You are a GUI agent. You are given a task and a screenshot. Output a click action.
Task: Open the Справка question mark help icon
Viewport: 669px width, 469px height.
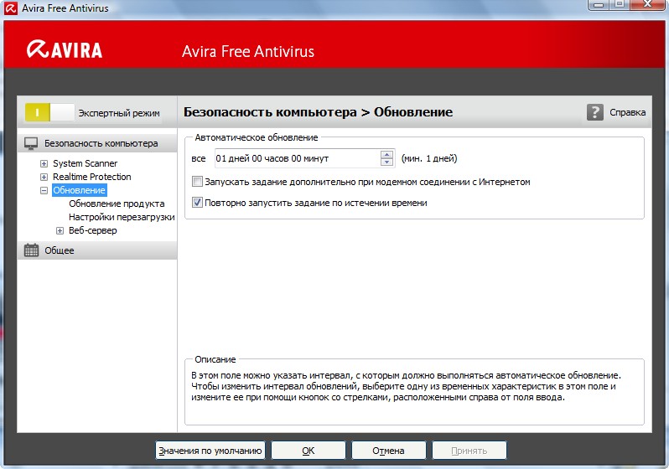tap(594, 112)
